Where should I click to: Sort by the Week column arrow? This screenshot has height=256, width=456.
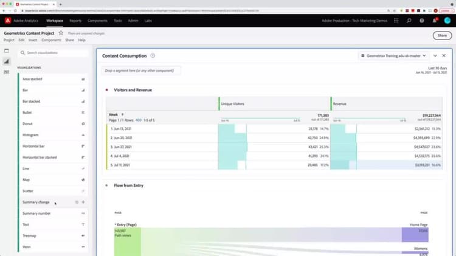pyautogui.click(x=122, y=114)
